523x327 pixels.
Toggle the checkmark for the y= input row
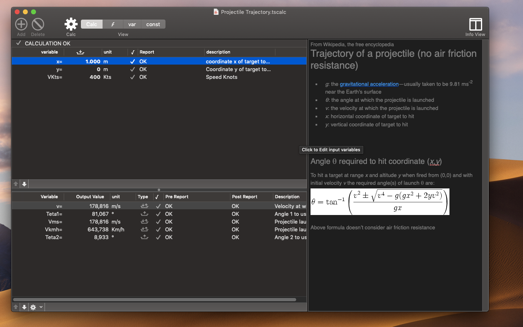click(x=132, y=69)
